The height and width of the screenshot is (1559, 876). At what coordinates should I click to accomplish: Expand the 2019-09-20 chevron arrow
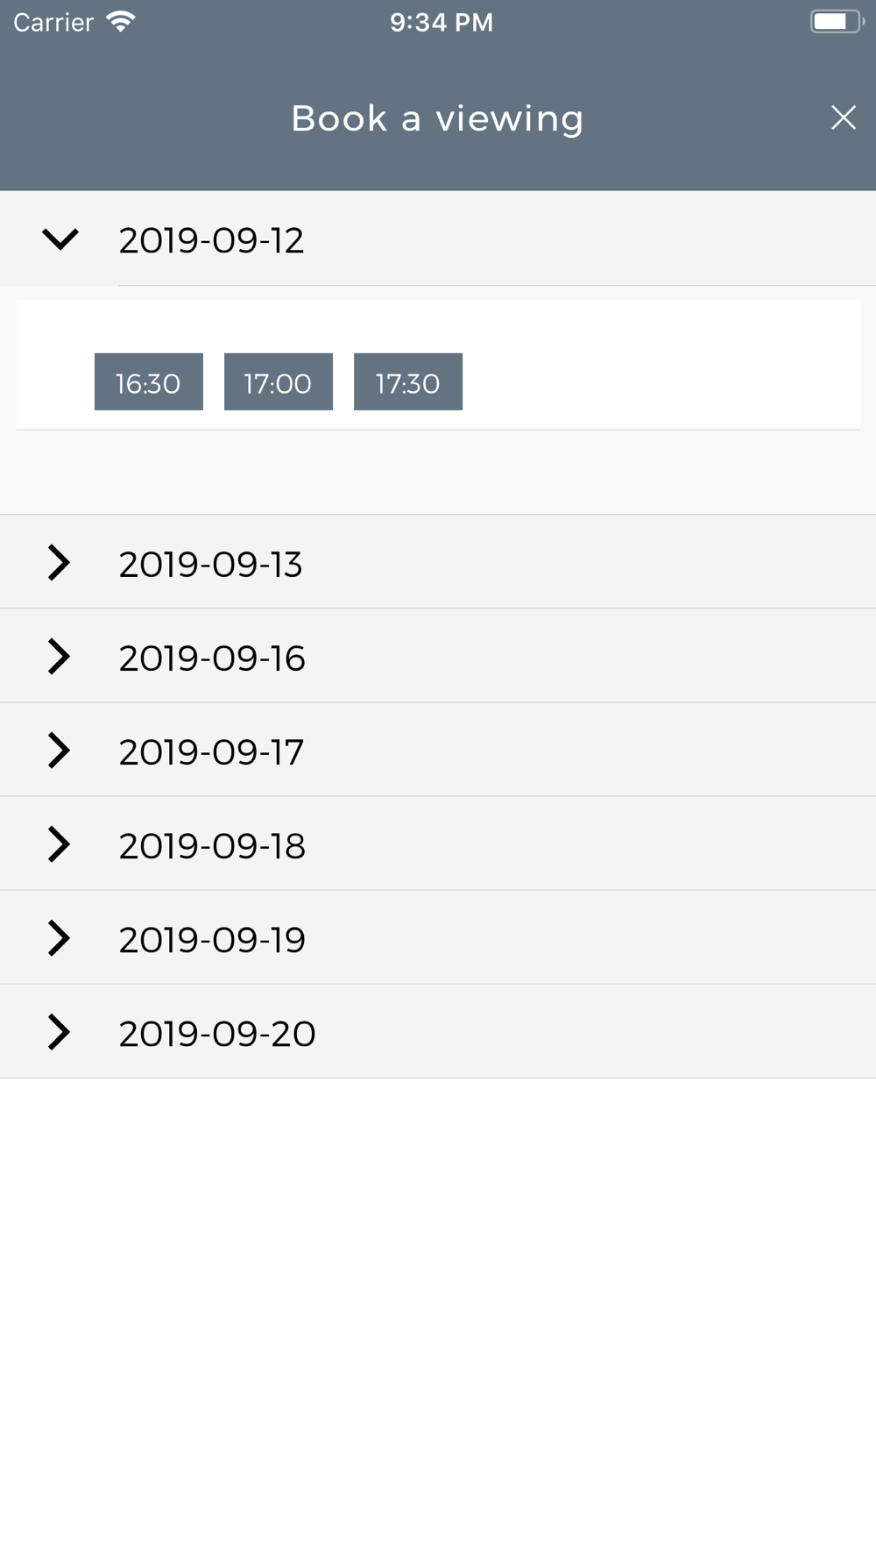click(59, 1031)
